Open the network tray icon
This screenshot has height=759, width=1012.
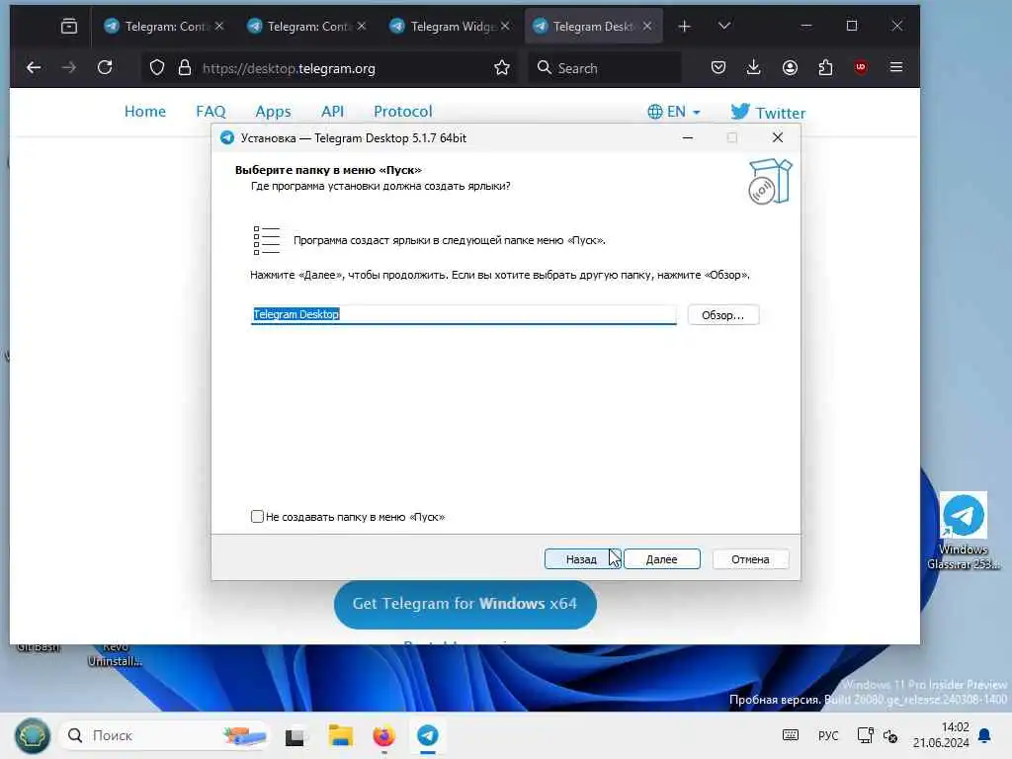pos(865,735)
